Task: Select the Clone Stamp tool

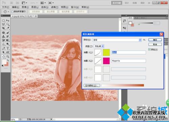Action: point(3,36)
